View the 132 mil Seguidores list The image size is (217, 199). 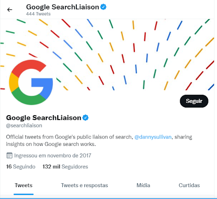(x=65, y=167)
